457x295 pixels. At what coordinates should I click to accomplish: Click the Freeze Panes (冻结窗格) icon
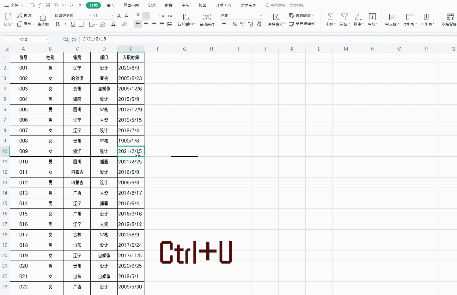pos(450,17)
